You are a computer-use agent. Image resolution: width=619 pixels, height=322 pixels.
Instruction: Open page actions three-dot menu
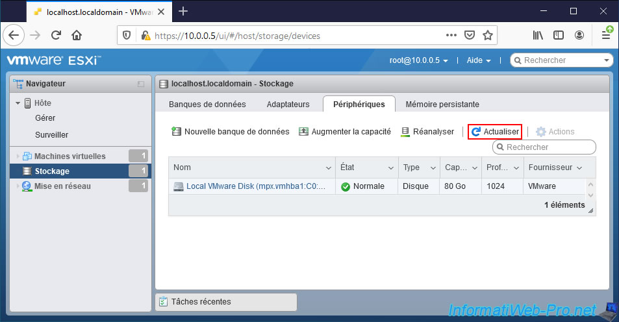coord(451,36)
